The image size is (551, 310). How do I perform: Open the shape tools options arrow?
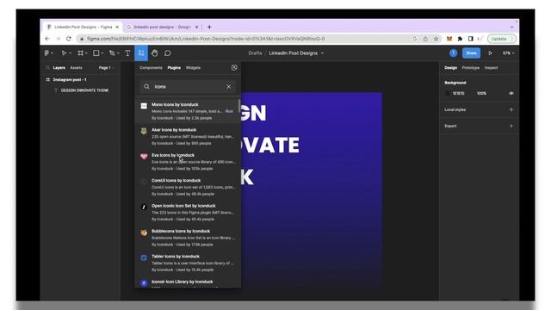[102, 53]
